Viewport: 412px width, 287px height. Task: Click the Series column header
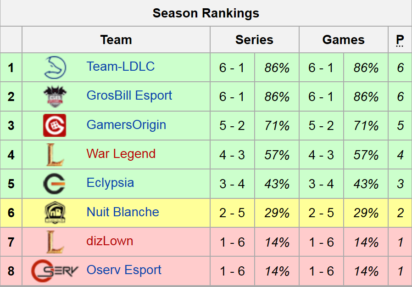[x=254, y=40]
